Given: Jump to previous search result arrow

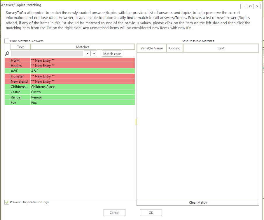Looking at the screenshot, I should pyautogui.click(x=88, y=53).
